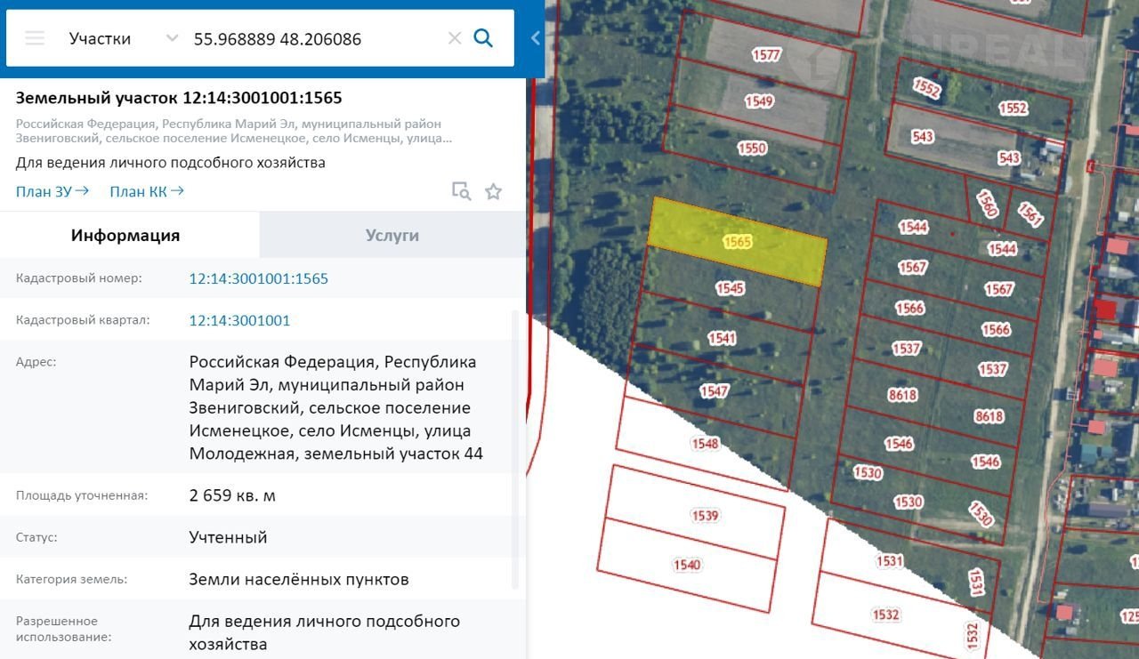Collapse the side panel with arrow

(535, 38)
